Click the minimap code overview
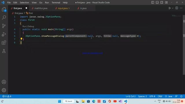This screenshot has height=104, width=185. point(176,16)
